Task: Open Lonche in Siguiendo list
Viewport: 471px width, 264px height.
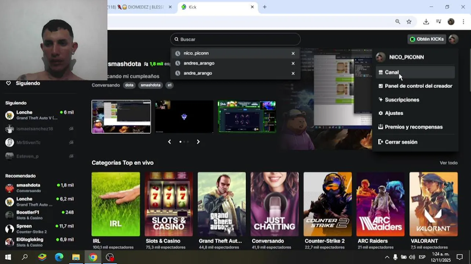Action: [40, 115]
